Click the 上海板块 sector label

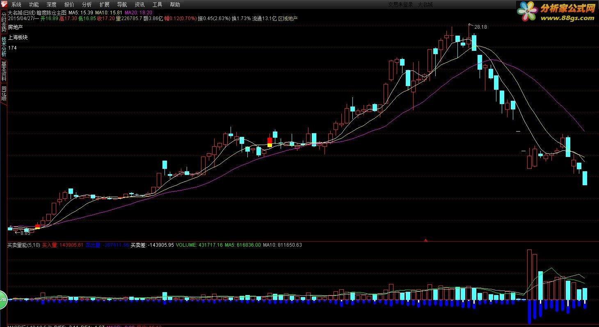click(18, 37)
